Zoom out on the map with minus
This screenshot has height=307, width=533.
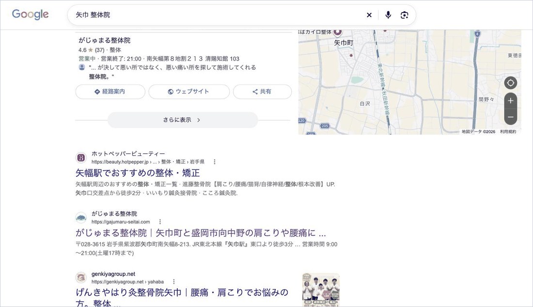510,117
